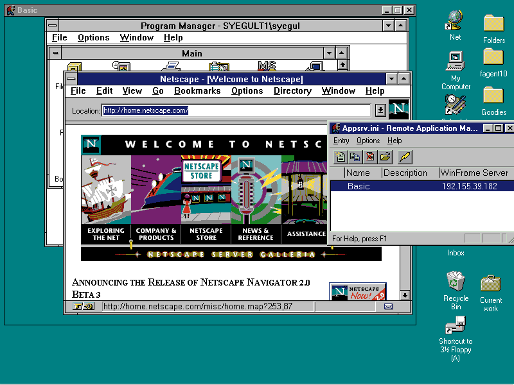Open the Directory menu in Netscape

[x=292, y=90]
